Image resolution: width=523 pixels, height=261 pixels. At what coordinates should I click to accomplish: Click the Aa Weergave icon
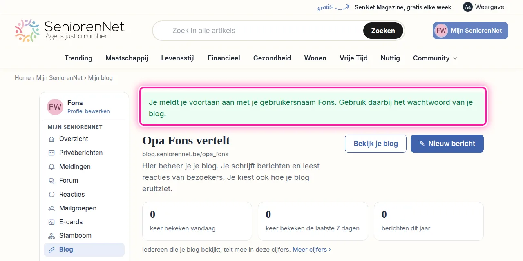coord(468,7)
